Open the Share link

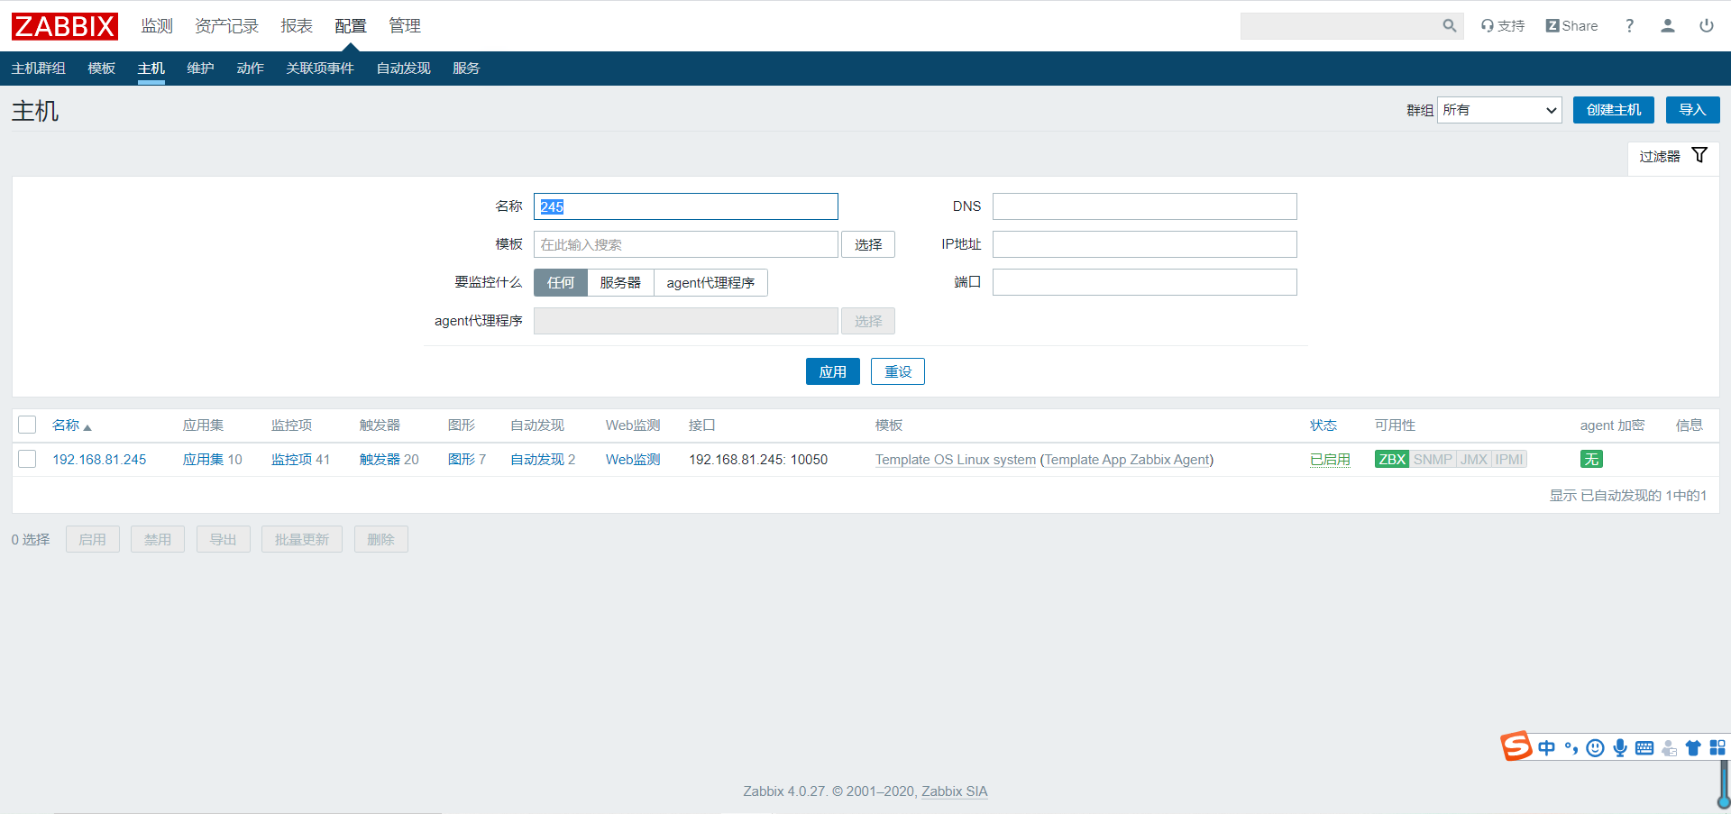[x=1571, y=26]
